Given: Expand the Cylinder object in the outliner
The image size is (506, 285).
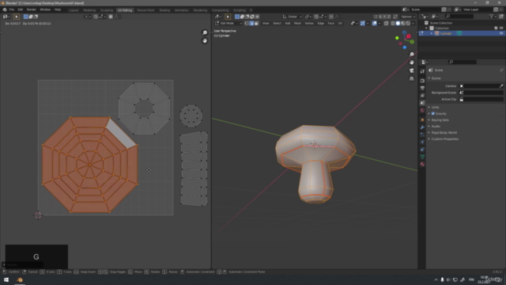Looking at the screenshot, I should pyautogui.click(x=432, y=33).
